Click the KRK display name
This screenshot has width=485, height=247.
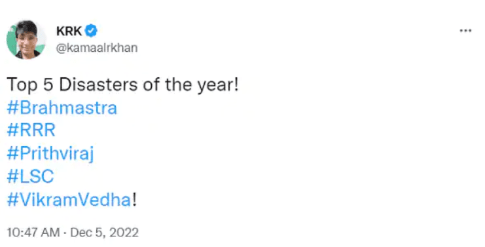click(69, 31)
